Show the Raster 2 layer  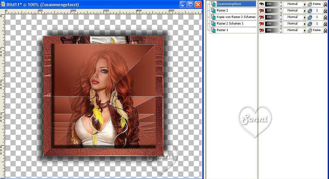(x=261, y=10)
